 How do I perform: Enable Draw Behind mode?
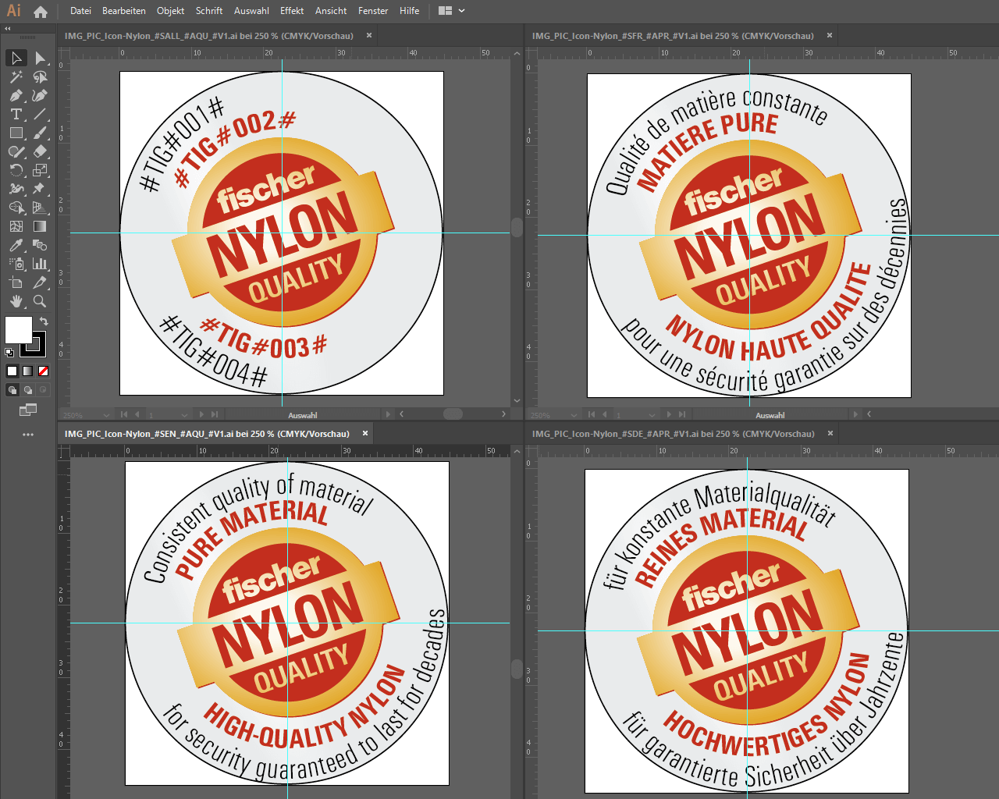pos(28,390)
